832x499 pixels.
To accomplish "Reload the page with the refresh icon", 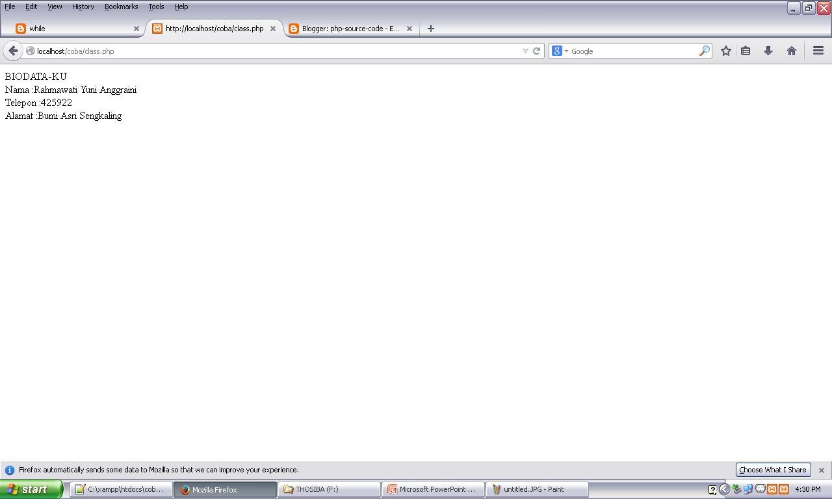I will tap(536, 51).
